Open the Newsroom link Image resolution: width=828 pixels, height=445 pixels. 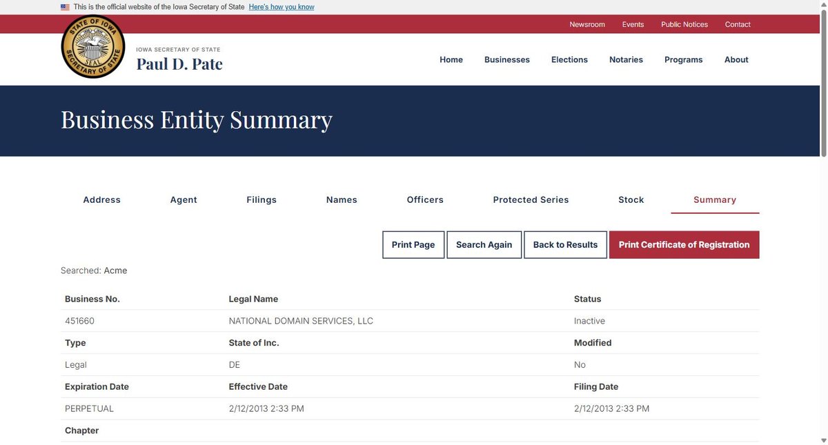coord(587,24)
